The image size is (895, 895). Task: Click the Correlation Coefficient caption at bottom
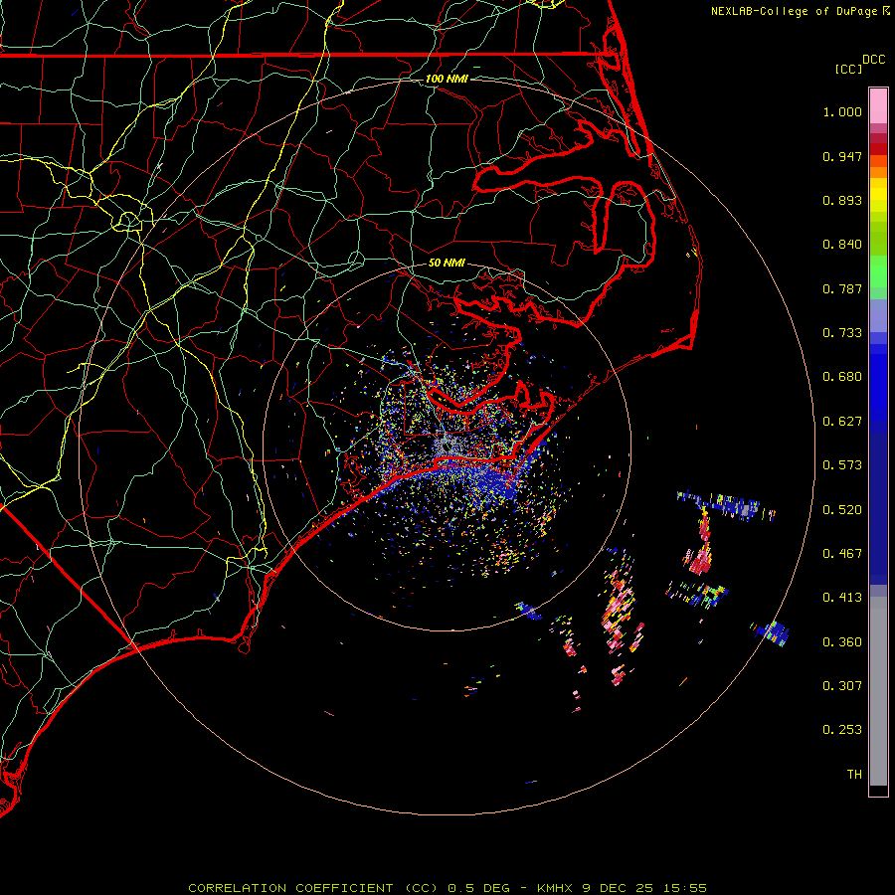(447, 888)
